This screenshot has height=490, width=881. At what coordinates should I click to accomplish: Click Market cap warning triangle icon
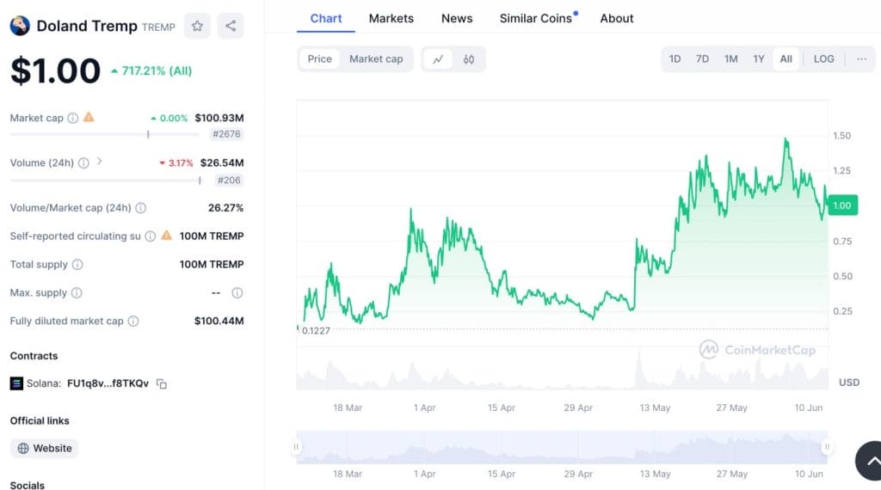pos(89,118)
